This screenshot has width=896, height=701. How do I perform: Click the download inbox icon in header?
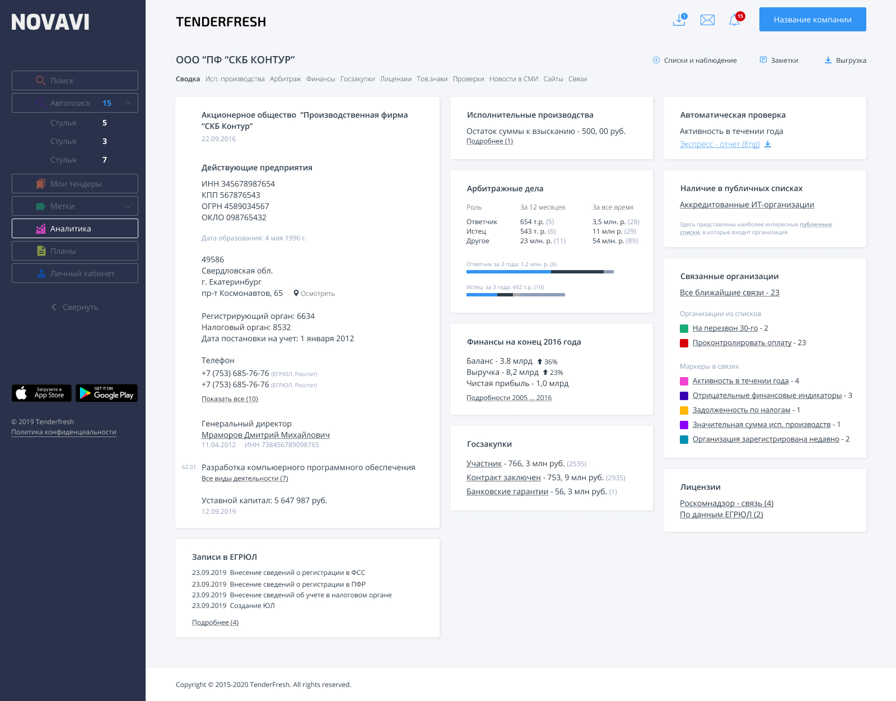pyautogui.click(x=680, y=20)
